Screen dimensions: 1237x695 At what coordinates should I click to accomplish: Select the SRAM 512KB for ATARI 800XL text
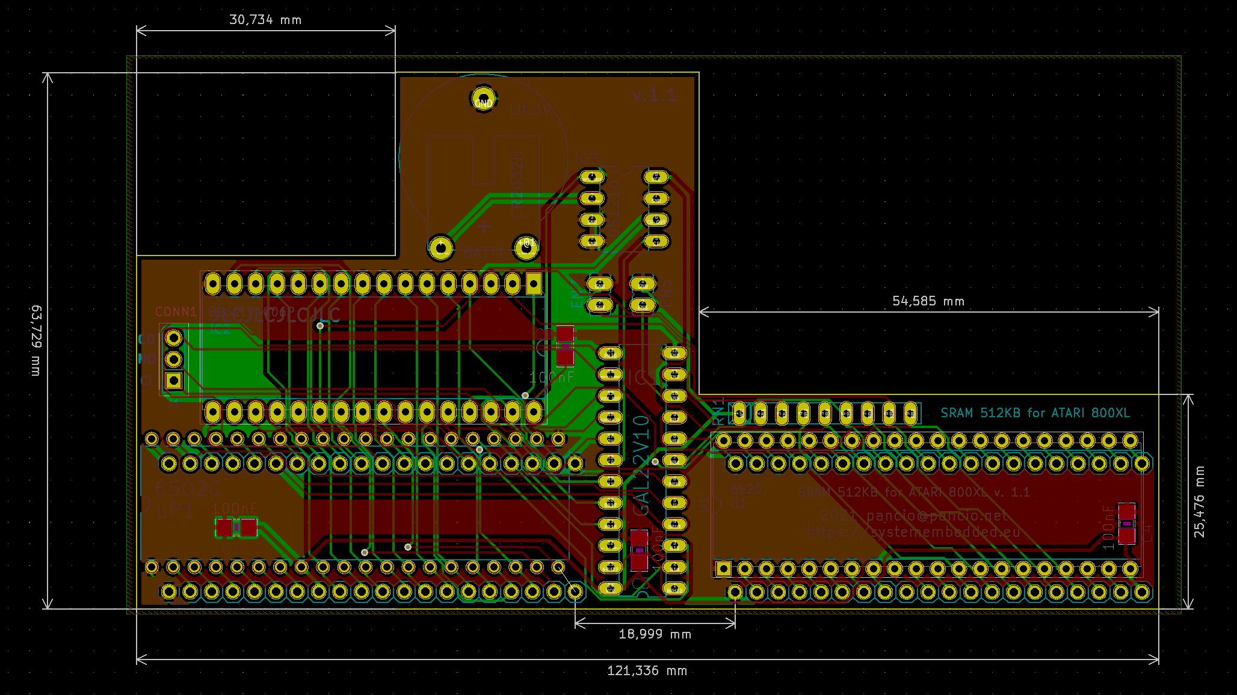1035,413
